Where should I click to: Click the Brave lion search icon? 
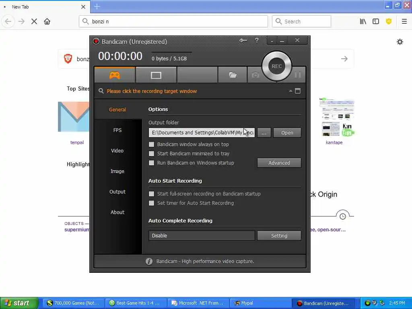[x=68, y=59]
